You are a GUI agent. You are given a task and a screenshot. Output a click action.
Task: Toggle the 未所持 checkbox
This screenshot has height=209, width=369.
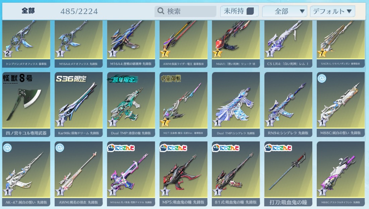250,11
